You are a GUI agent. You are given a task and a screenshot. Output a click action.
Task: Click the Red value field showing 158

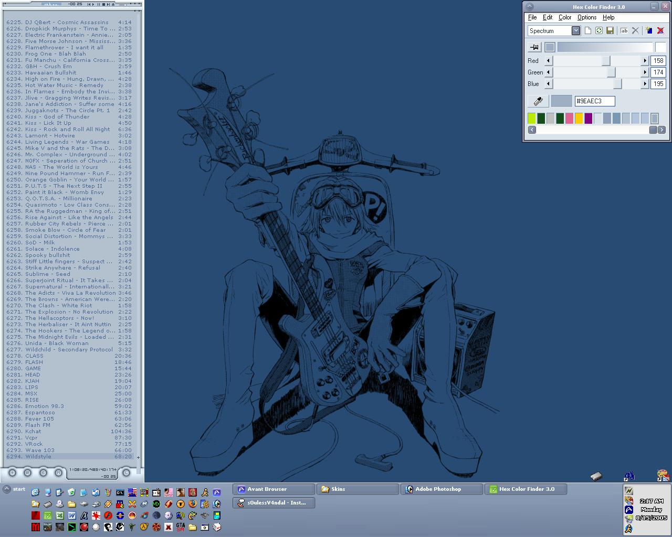click(x=658, y=60)
